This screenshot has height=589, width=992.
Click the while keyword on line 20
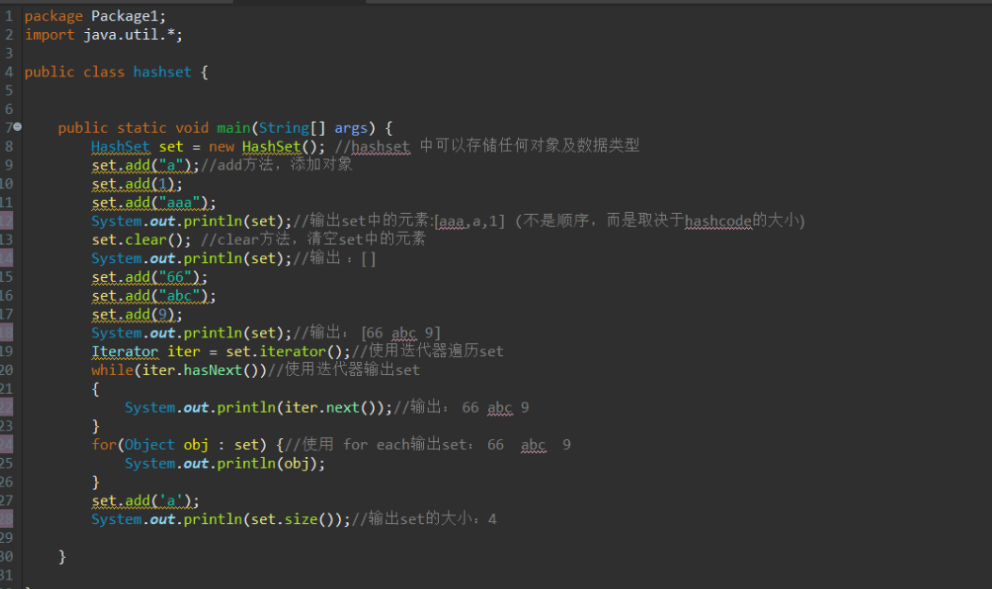click(x=111, y=369)
